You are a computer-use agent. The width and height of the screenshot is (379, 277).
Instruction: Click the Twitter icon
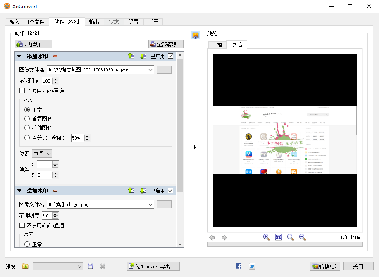252,266
